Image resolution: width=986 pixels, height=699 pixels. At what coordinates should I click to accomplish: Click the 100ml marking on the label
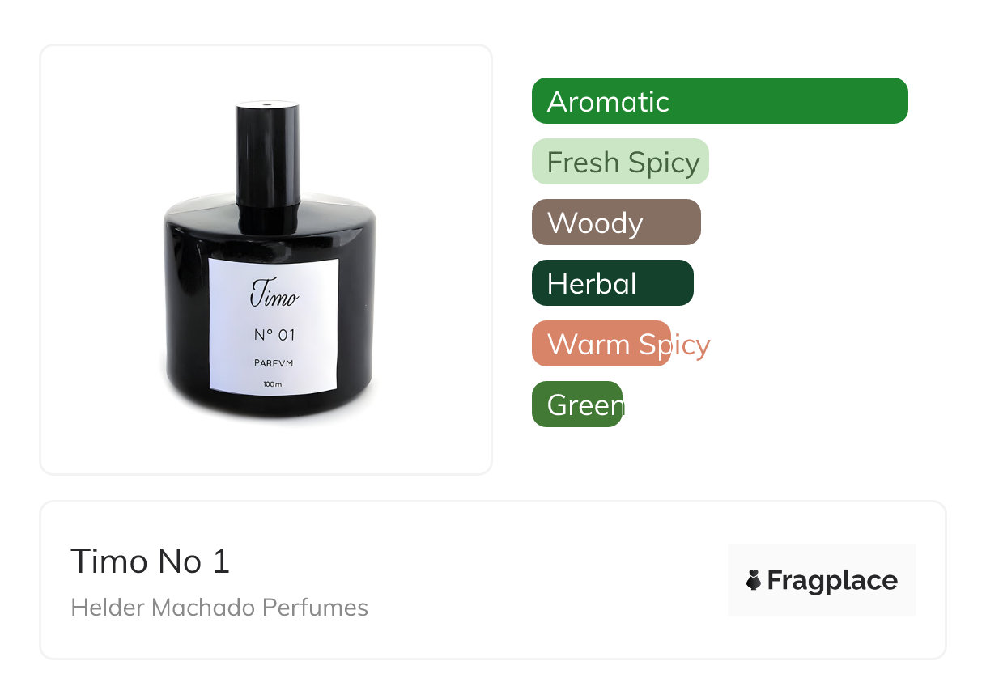[274, 383]
